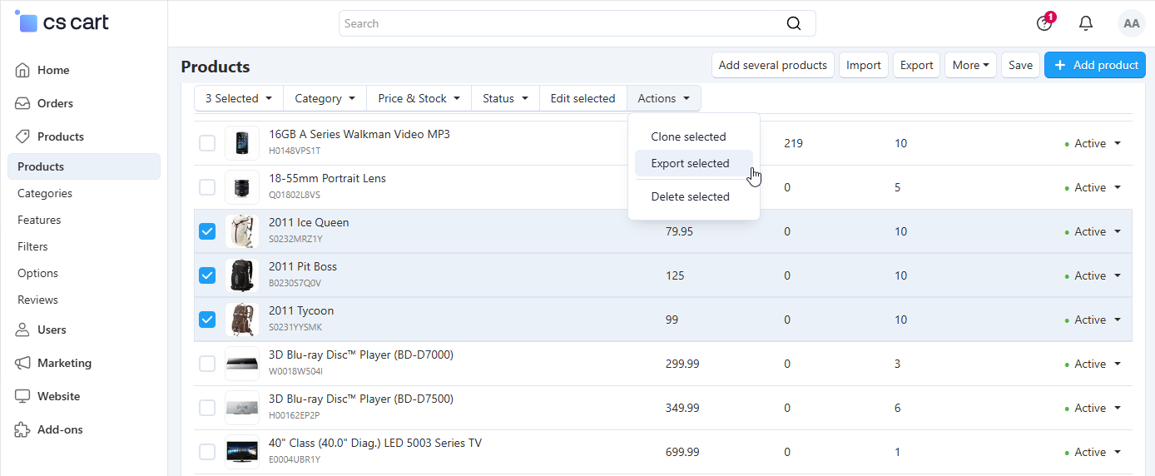Screen dimensions: 1155x476
Task: Open the 2011 Tycoon backpack thumbnail
Action: [241, 320]
